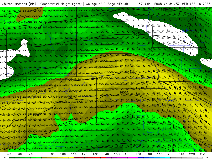The image size is (212, 159).
Task: Click the 210 value on color scale
Action: (181, 154)
